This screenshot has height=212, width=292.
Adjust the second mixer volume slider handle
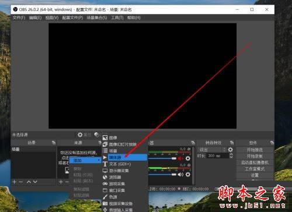[x=174, y=174]
